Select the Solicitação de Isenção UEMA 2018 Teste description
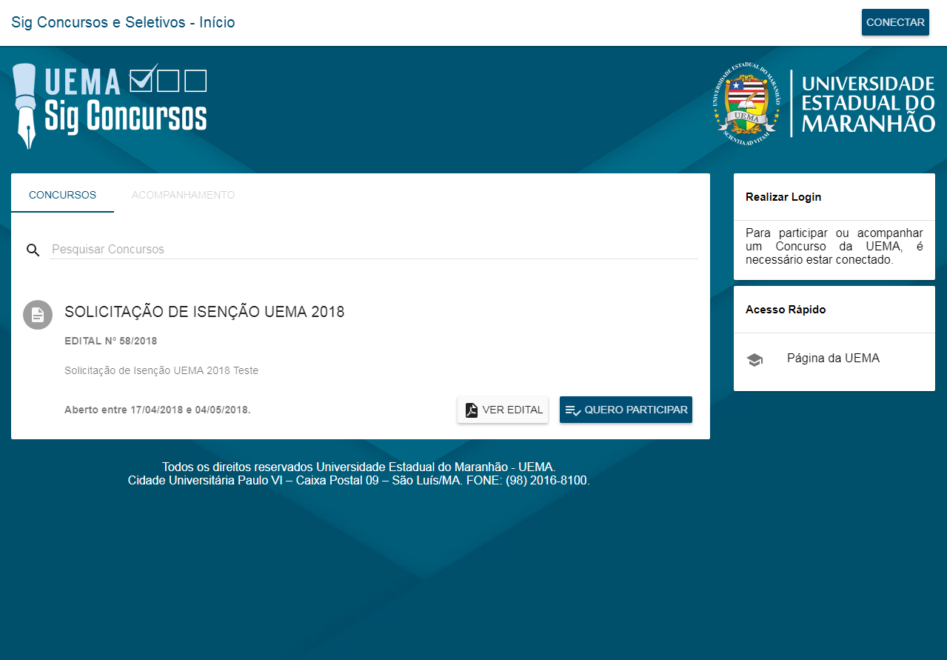The width and height of the screenshot is (947, 660). click(x=161, y=370)
